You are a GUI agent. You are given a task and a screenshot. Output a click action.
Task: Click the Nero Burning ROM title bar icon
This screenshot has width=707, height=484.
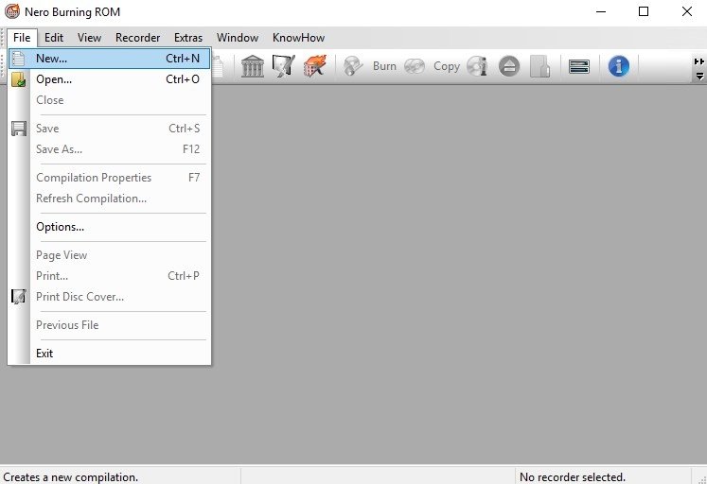point(12,11)
